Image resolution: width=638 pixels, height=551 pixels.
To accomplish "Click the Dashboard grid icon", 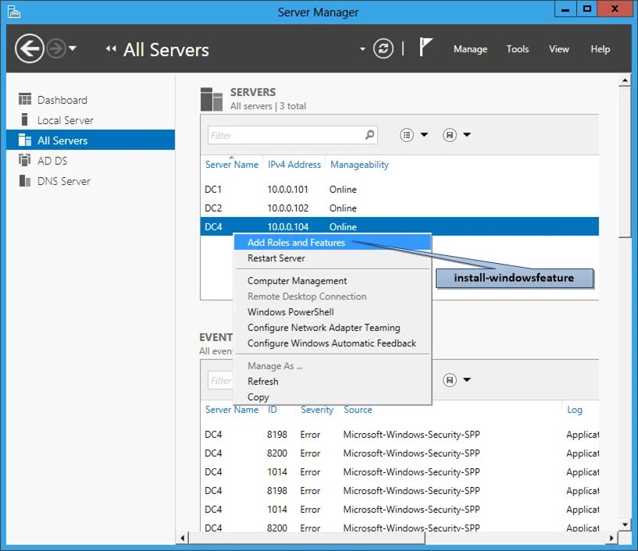I will point(25,99).
